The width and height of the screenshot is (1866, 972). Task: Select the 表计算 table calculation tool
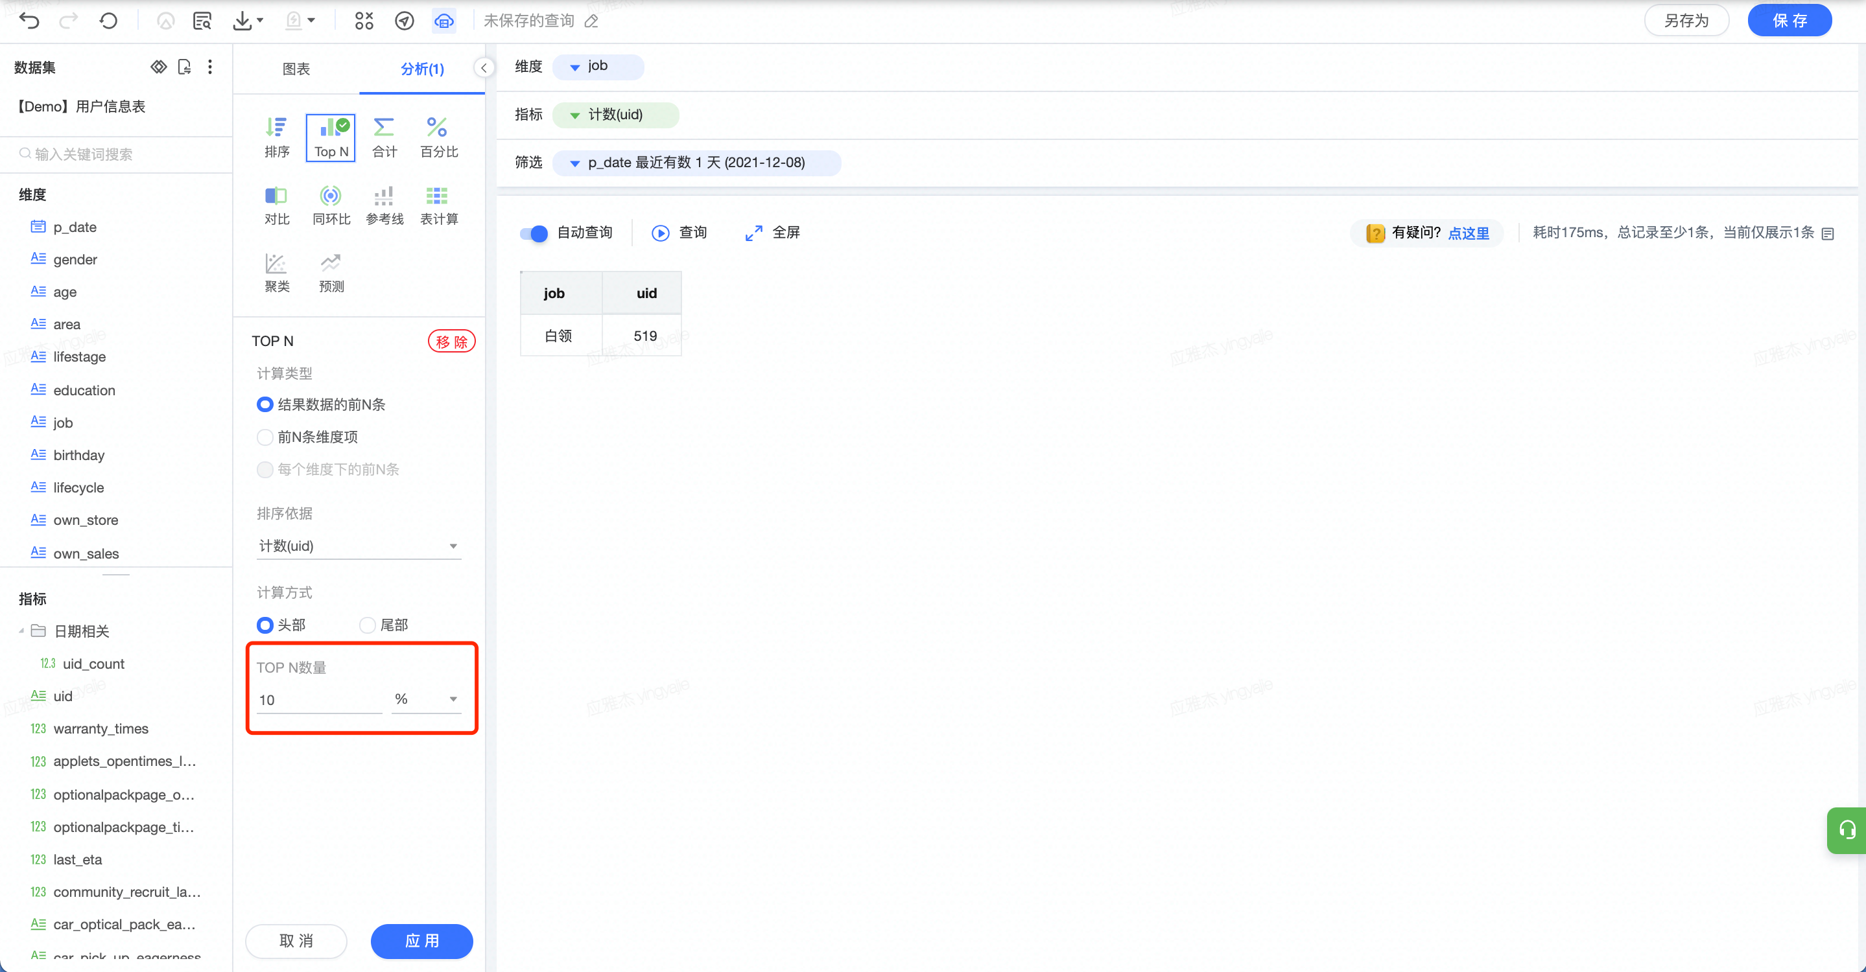[438, 205]
